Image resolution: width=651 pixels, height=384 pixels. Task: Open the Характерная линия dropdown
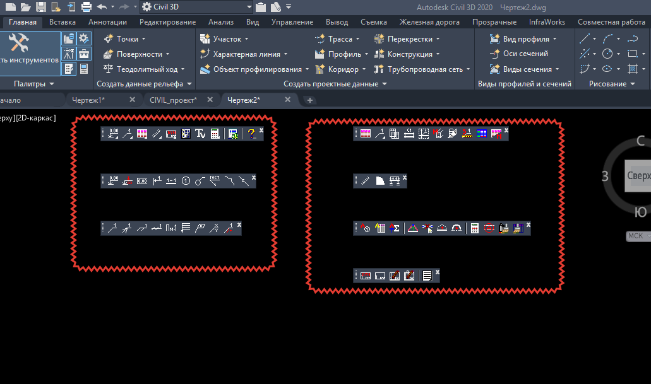tap(285, 54)
